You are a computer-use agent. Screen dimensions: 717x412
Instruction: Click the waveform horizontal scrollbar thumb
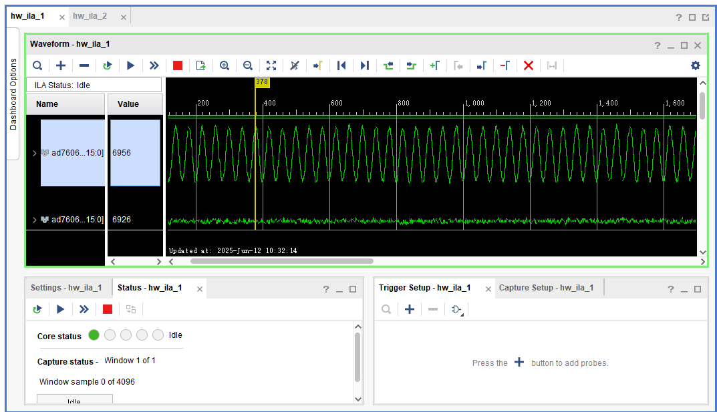(x=282, y=261)
